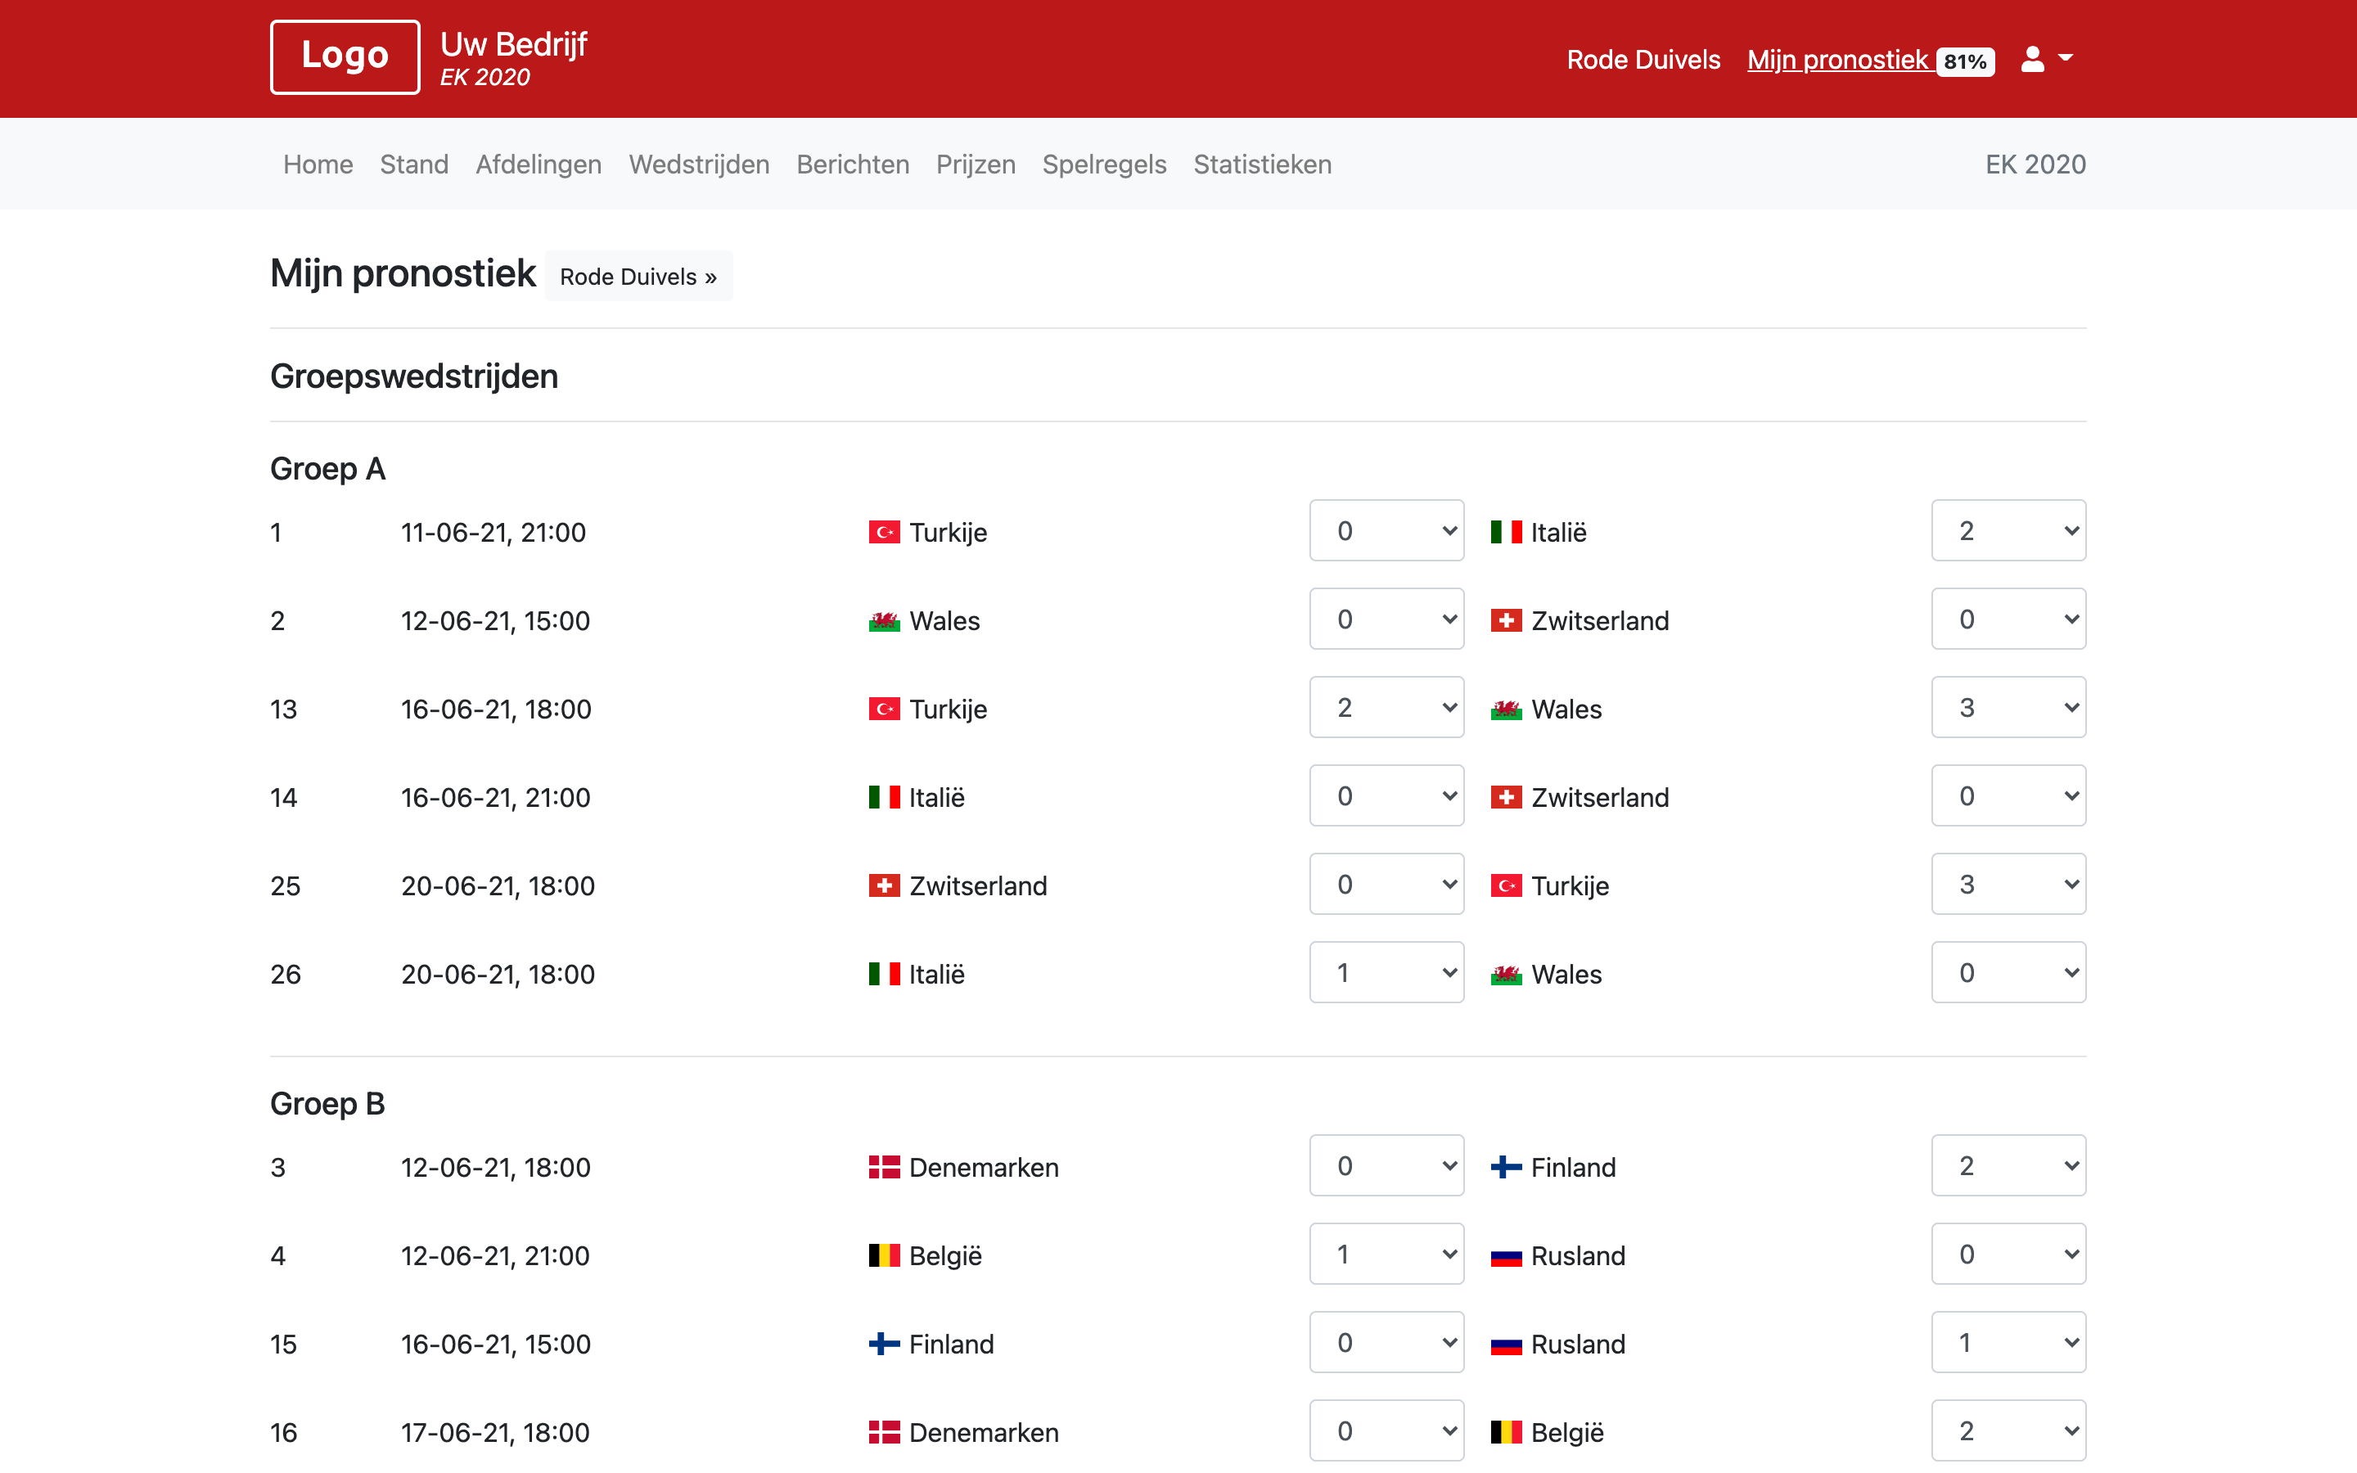Click the België flag in match 16
The image size is (2357, 1473).
pos(1506,1432)
